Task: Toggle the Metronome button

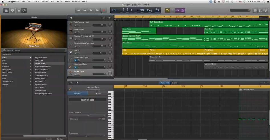Action: point(183,10)
